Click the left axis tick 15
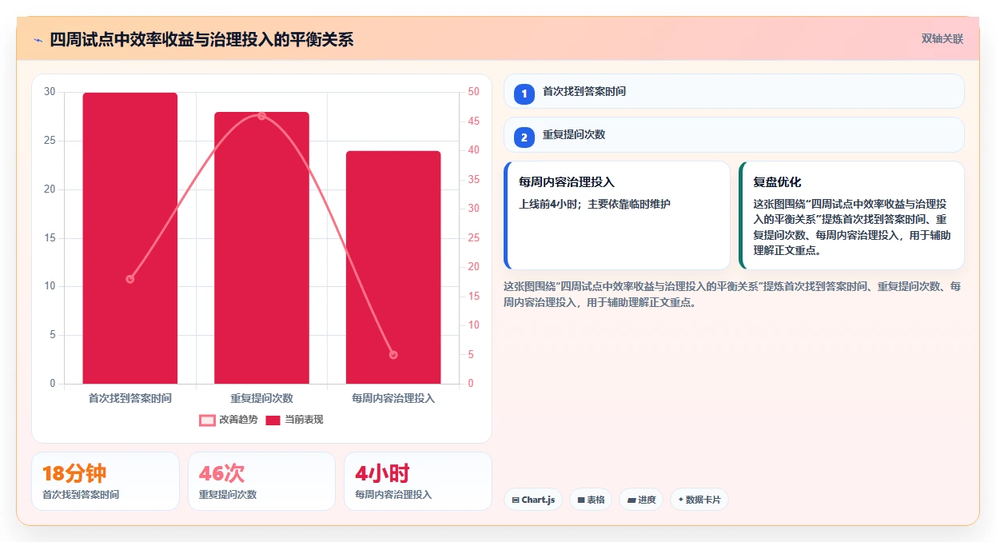Screen dimensions: 996x542 click(50, 238)
